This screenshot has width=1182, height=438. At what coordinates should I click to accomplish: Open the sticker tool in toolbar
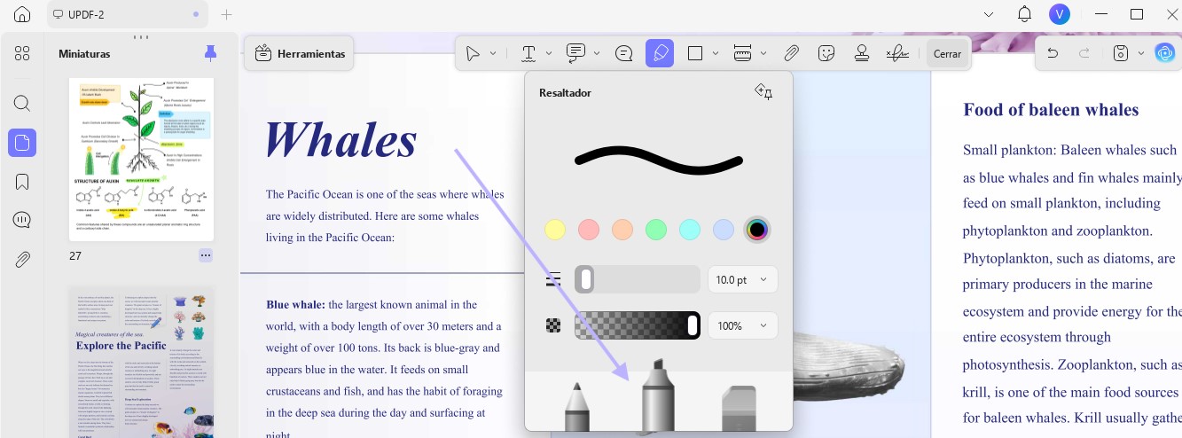point(826,53)
